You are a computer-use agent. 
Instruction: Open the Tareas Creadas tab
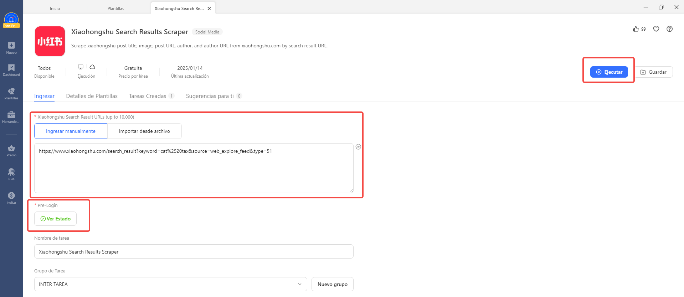click(151, 96)
